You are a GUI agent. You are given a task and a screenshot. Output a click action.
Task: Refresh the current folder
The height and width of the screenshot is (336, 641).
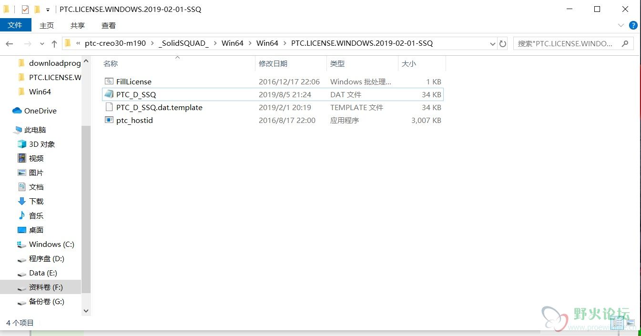tap(503, 44)
